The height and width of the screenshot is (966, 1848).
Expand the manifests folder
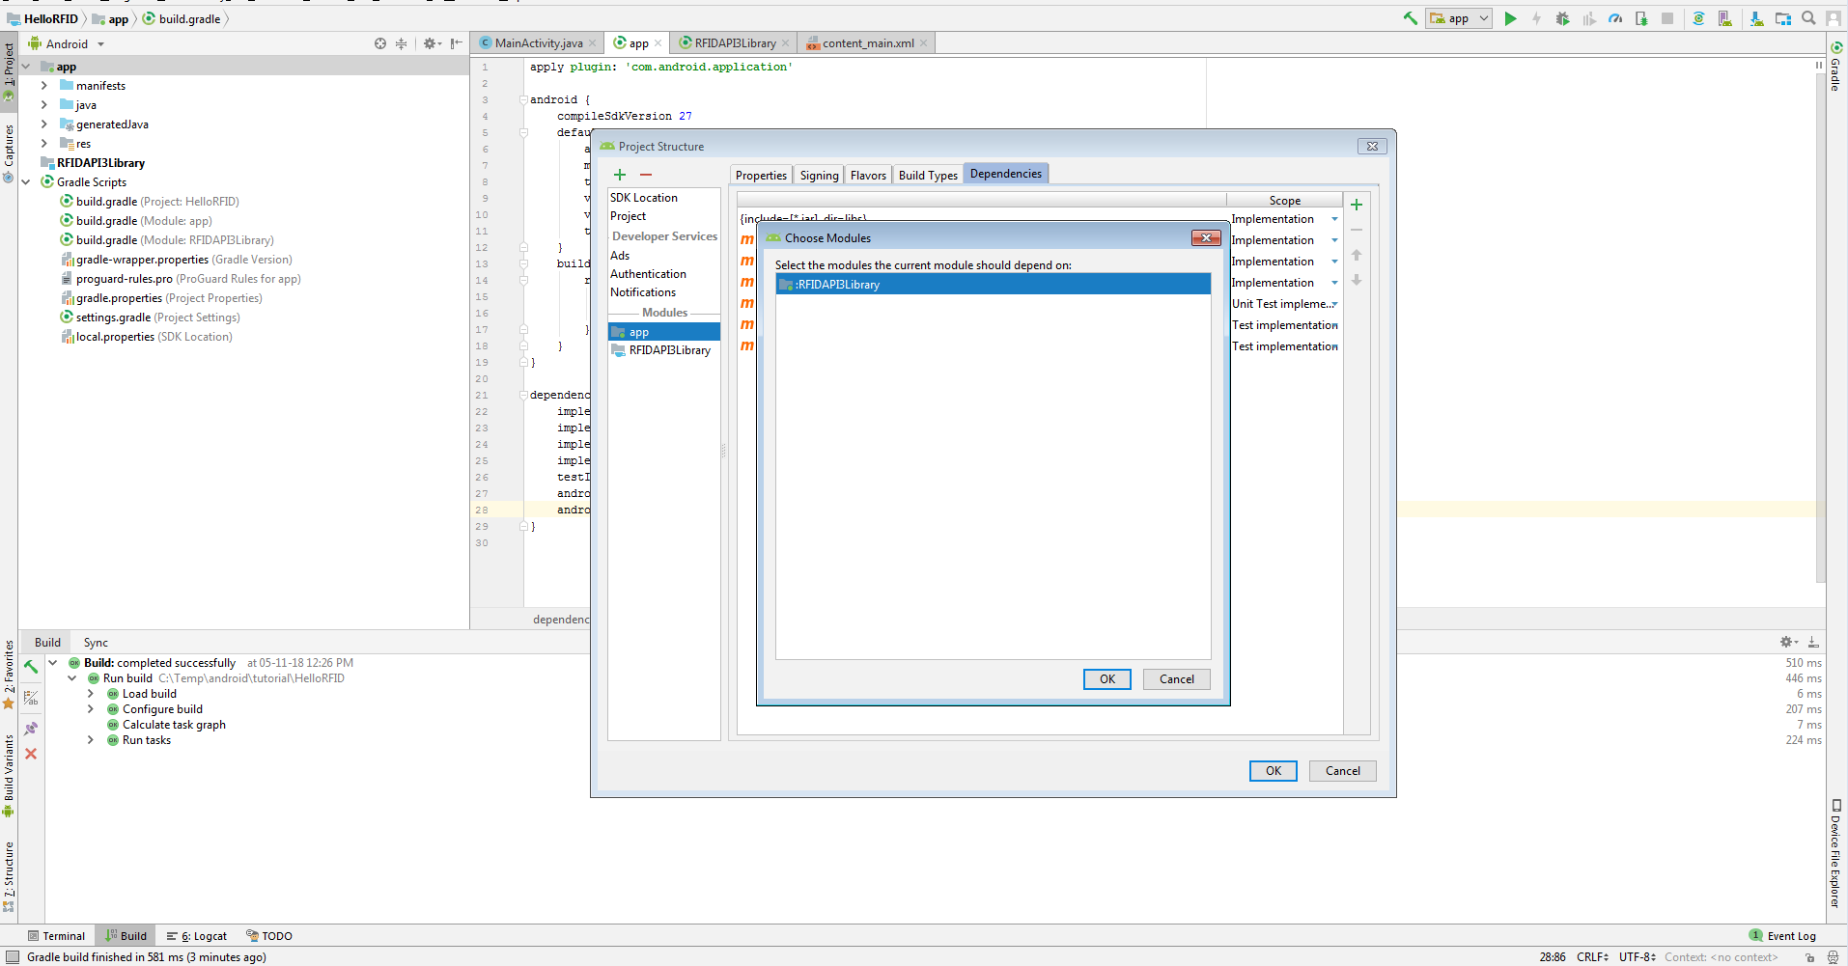click(44, 86)
